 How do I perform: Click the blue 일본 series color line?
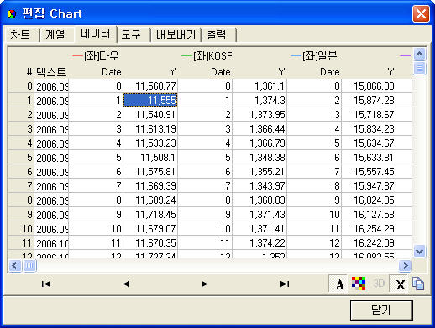296,55
